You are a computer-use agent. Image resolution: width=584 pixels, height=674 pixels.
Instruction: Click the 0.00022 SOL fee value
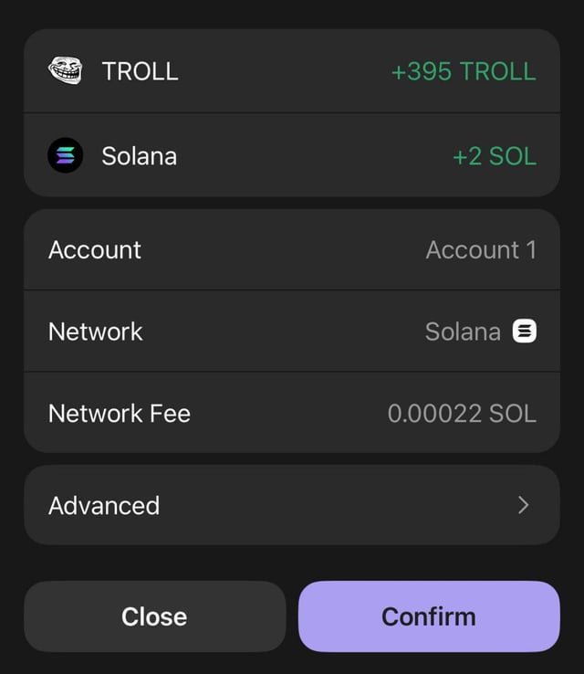[x=462, y=413]
